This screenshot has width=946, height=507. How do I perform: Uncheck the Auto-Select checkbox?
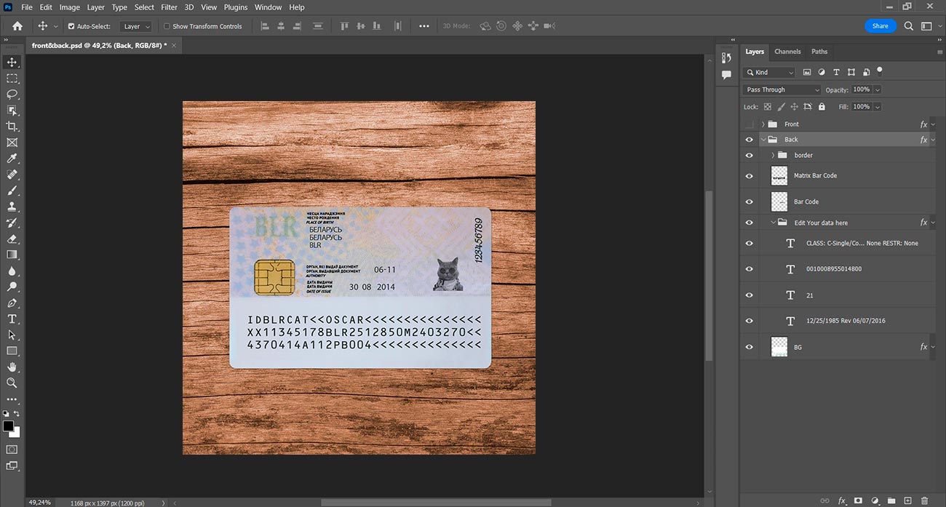pos(71,26)
